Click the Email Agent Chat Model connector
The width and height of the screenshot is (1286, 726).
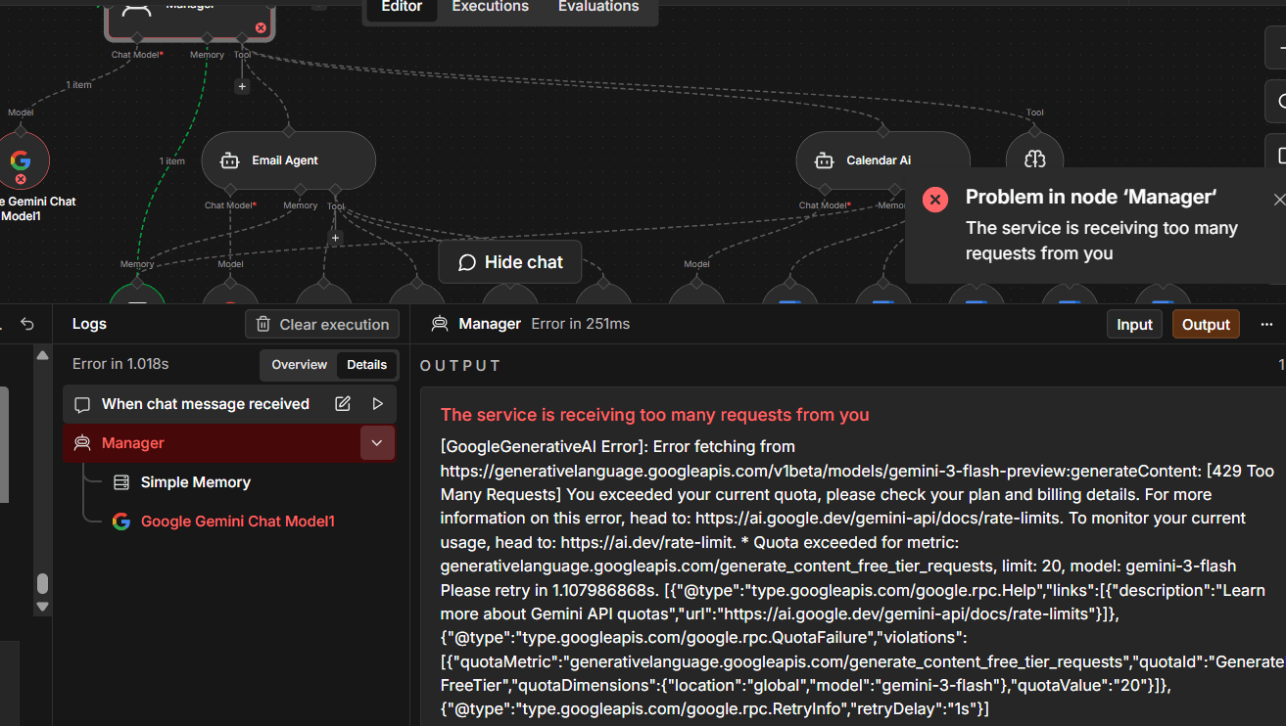[229, 189]
